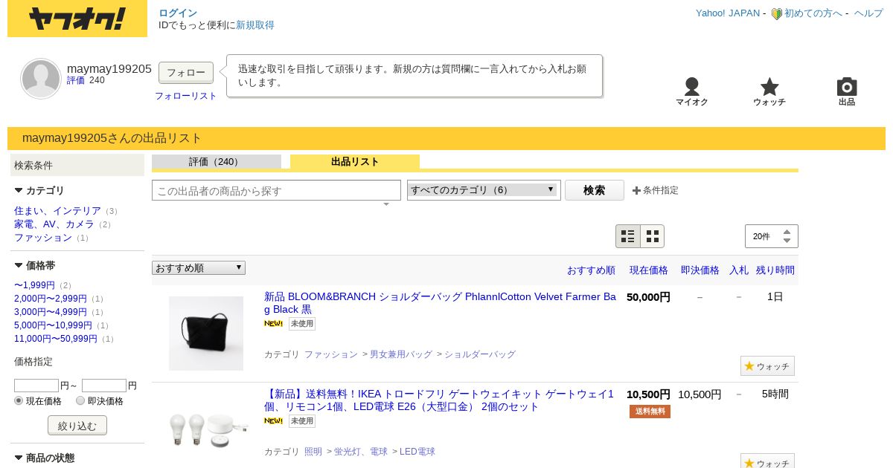Image resolution: width=893 pixels, height=468 pixels.
Task: Click the plus icon beside 条件指定
Action: [x=636, y=190]
